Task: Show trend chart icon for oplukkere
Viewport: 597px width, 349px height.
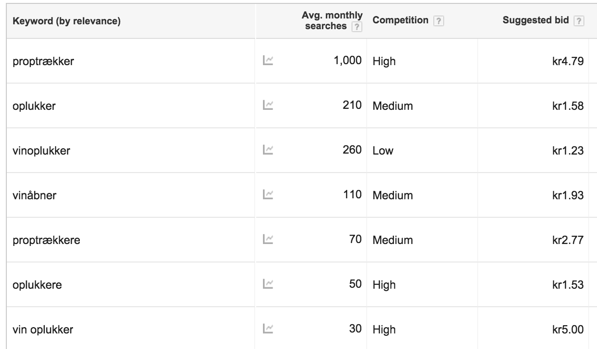Action: [267, 284]
